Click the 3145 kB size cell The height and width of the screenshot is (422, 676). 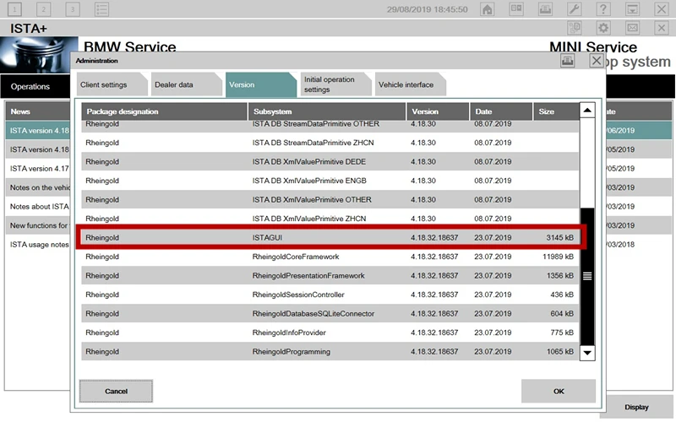coord(559,238)
